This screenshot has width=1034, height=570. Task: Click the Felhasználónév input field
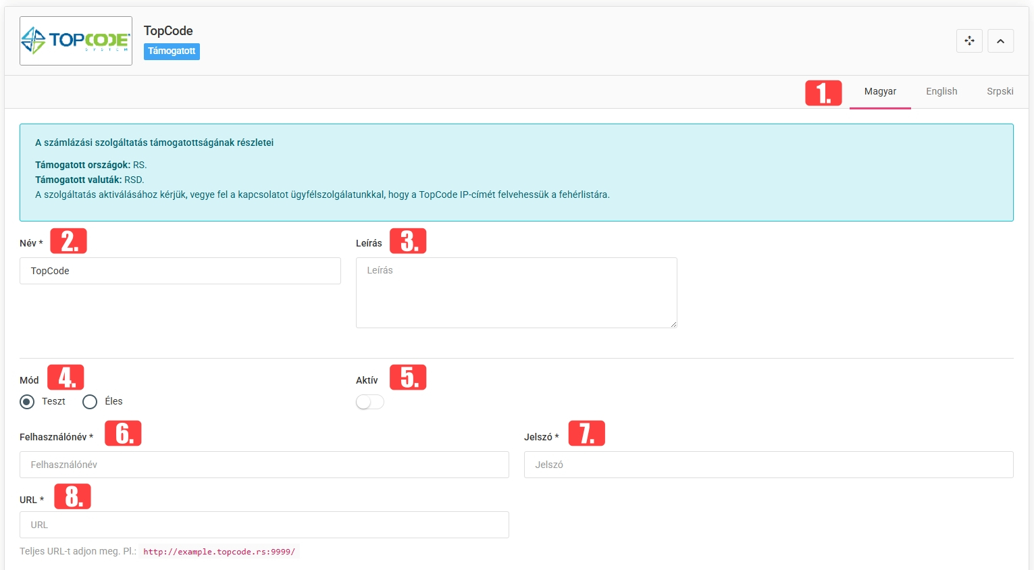point(264,465)
